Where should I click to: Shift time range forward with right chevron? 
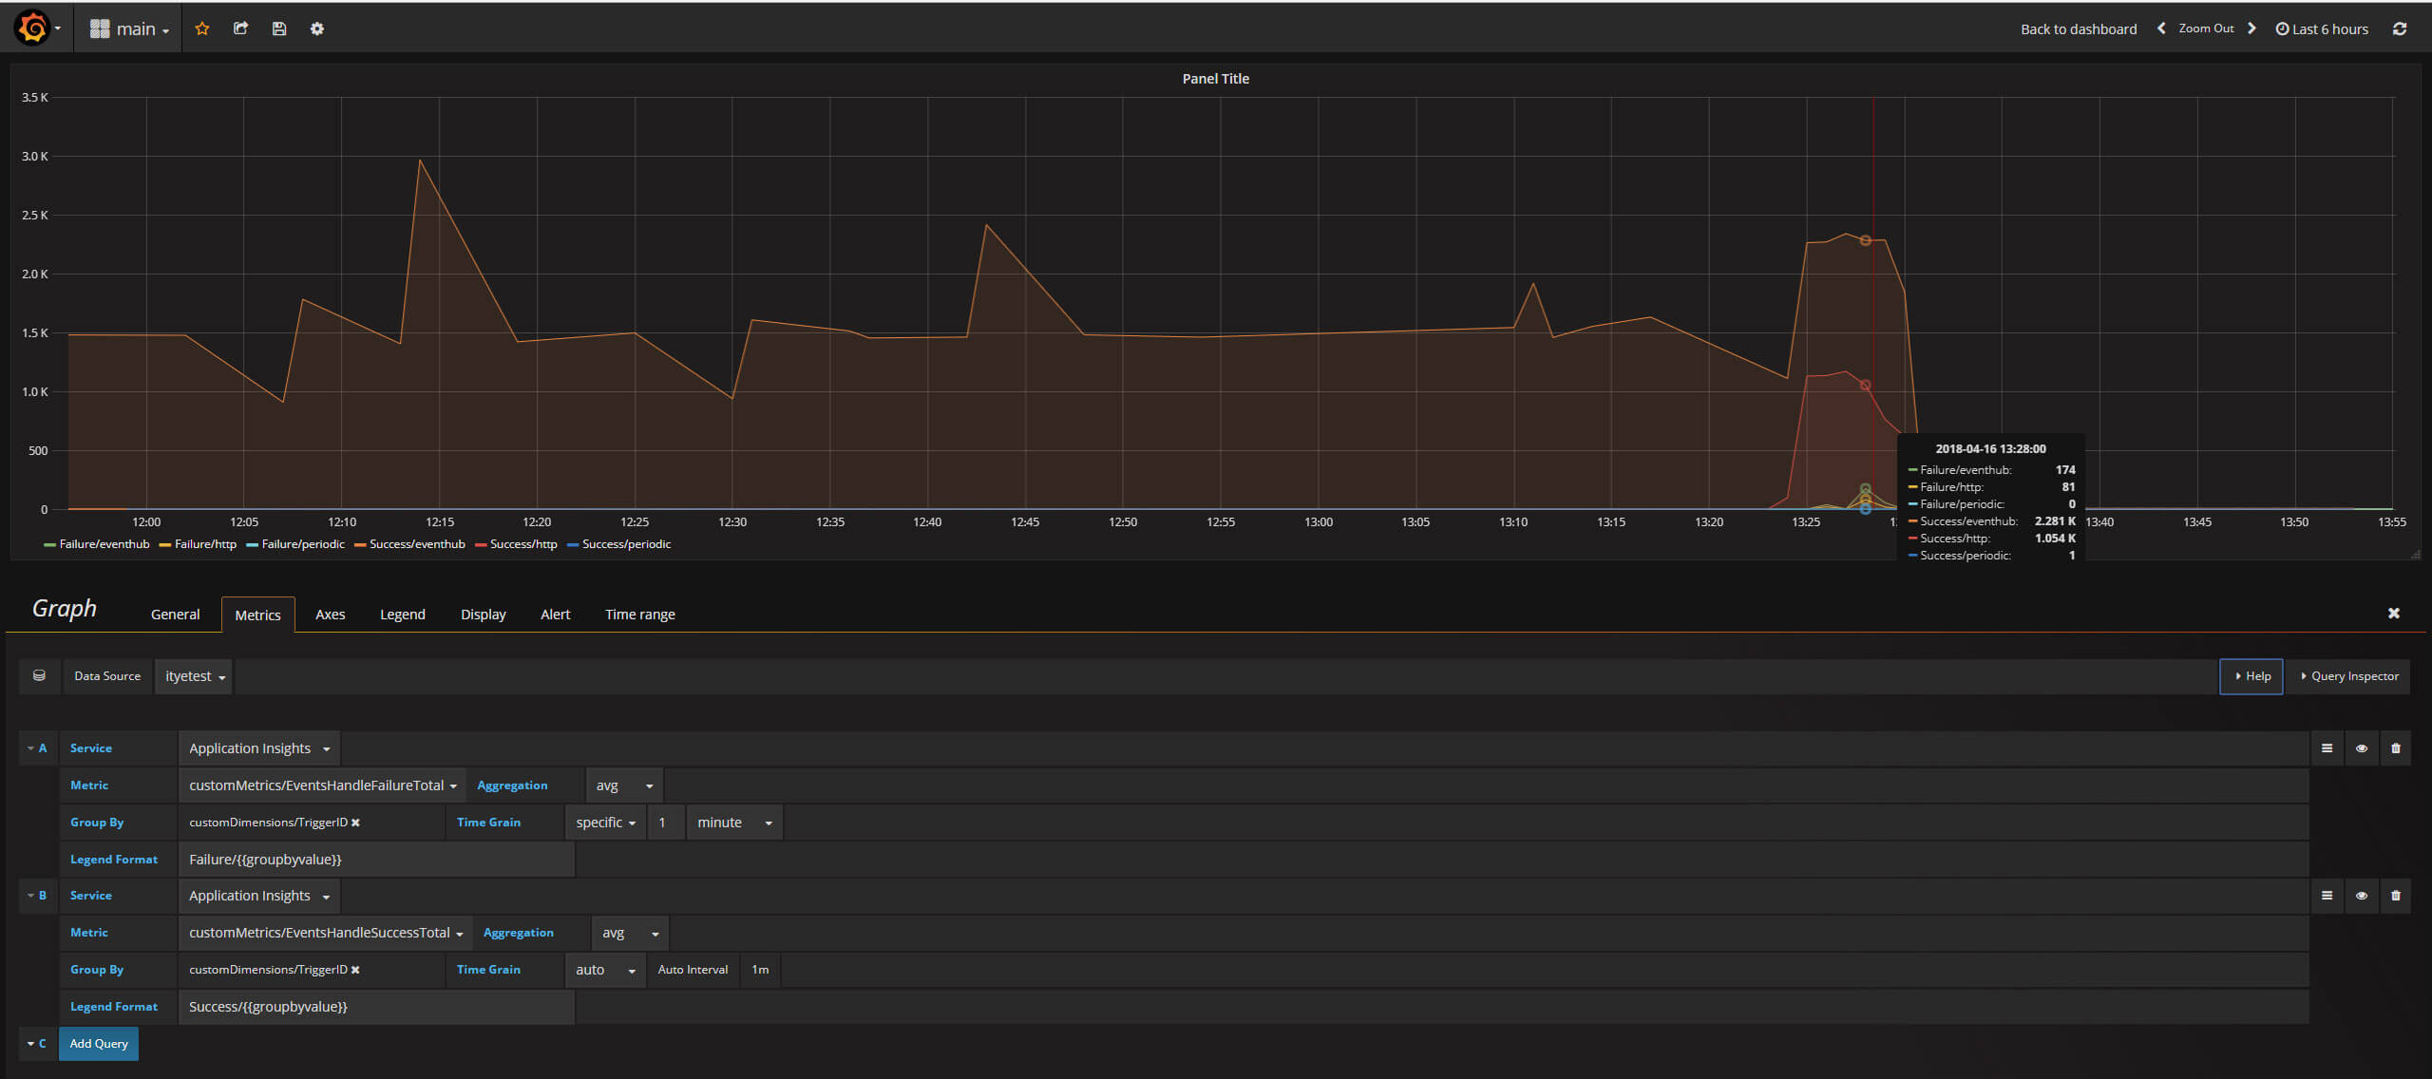pos(2251,28)
